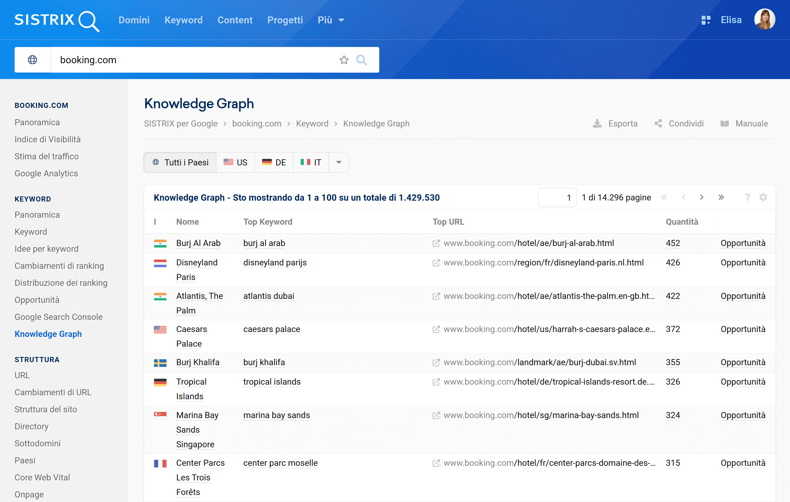Open the Keyword top menu
The height and width of the screenshot is (502, 790).
pyautogui.click(x=184, y=20)
